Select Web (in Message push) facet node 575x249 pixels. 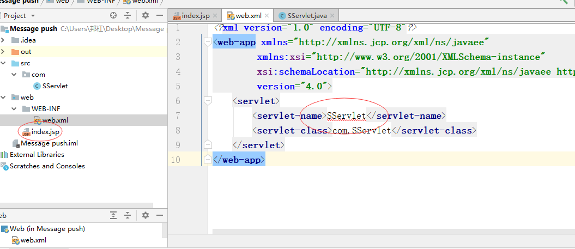[x=47, y=229]
